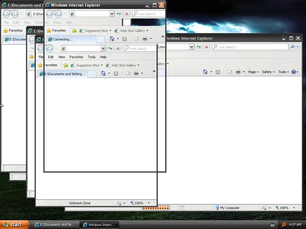This screenshot has height=229, width=306.
Task: Select the Connecting... tab
Action: [x=71, y=39]
